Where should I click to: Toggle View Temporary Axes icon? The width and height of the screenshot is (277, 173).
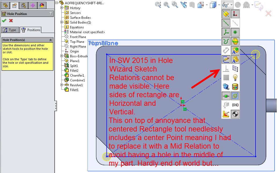[x=235, y=23]
